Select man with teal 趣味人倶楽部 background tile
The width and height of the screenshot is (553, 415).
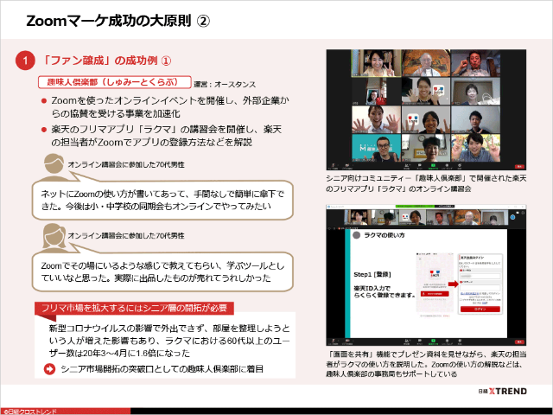pos(377,148)
